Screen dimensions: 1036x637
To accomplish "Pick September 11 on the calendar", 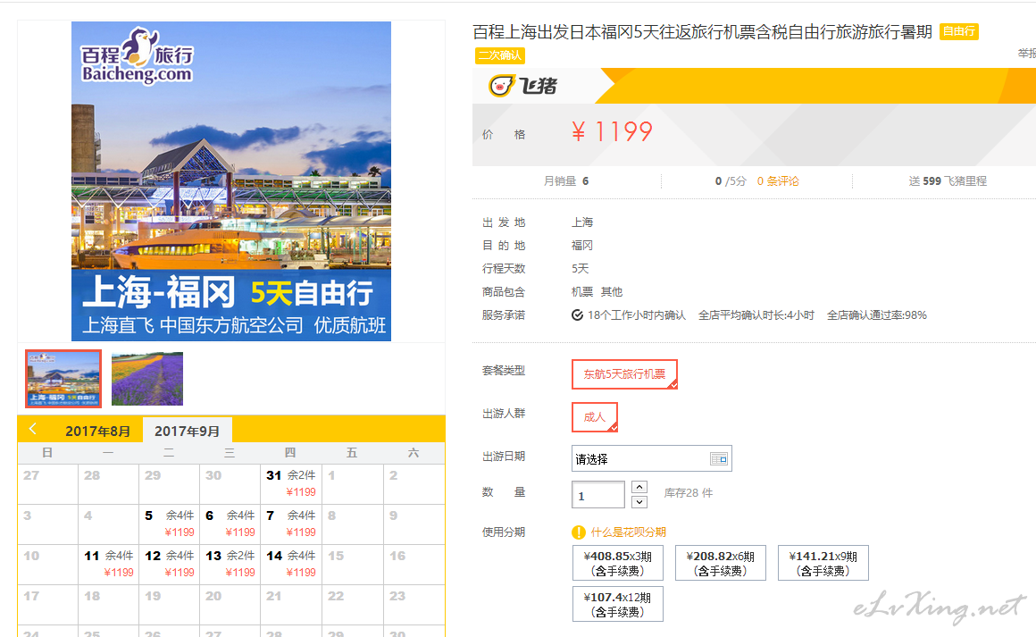I will pyautogui.click(x=108, y=565).
